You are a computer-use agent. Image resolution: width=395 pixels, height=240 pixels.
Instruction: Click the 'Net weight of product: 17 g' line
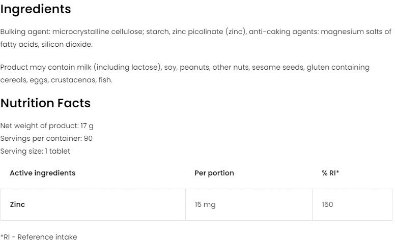tap(47, 126)
